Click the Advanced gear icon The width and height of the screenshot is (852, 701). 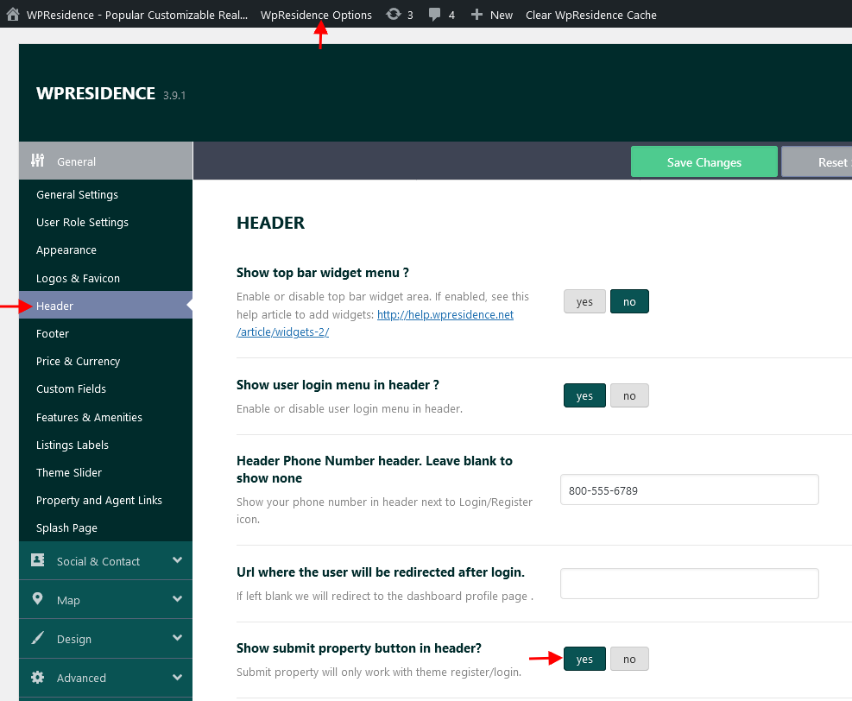tap(37, 677)
